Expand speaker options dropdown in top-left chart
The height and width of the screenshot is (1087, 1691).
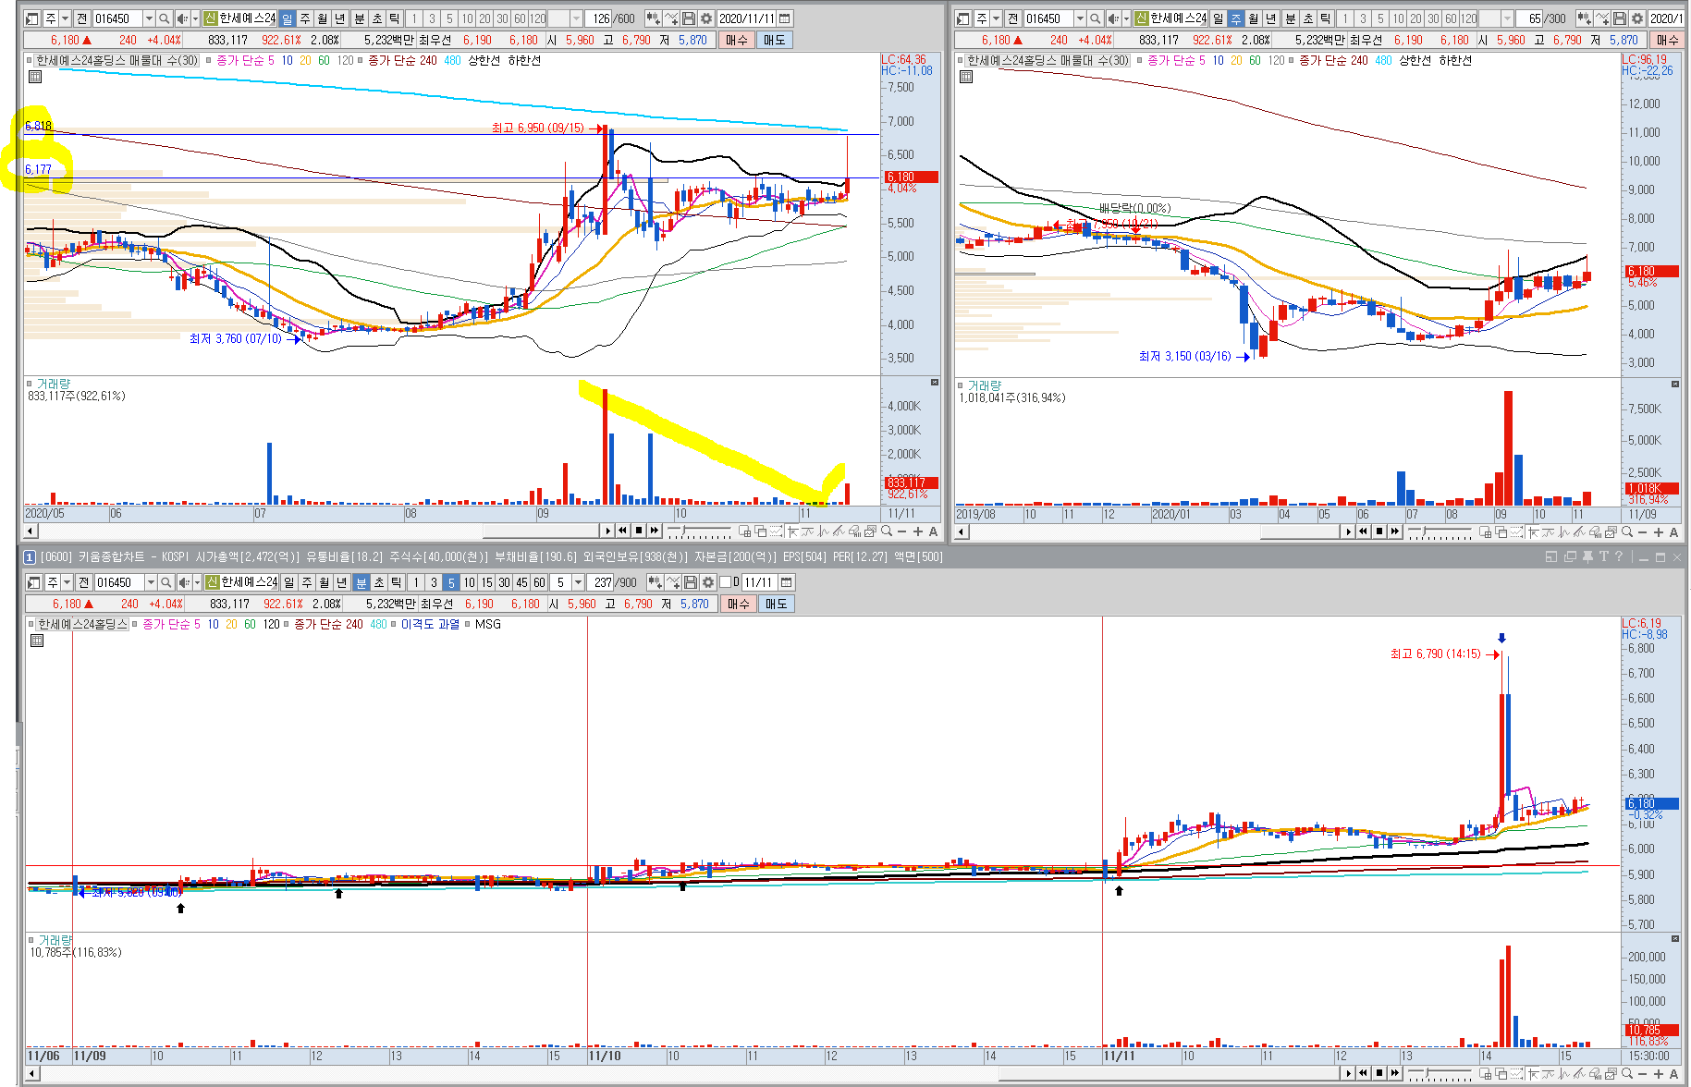click(195, 18)
